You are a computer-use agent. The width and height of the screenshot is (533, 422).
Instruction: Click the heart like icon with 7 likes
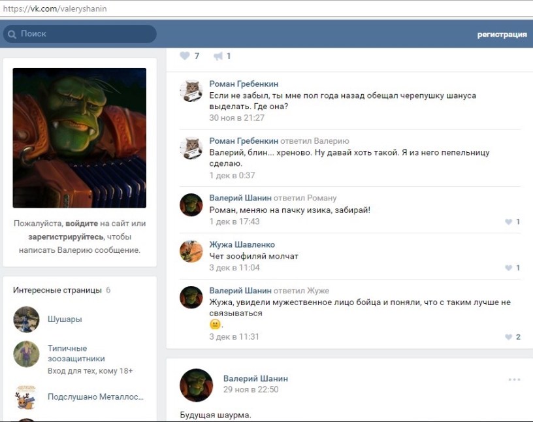[x=185, y=56]
